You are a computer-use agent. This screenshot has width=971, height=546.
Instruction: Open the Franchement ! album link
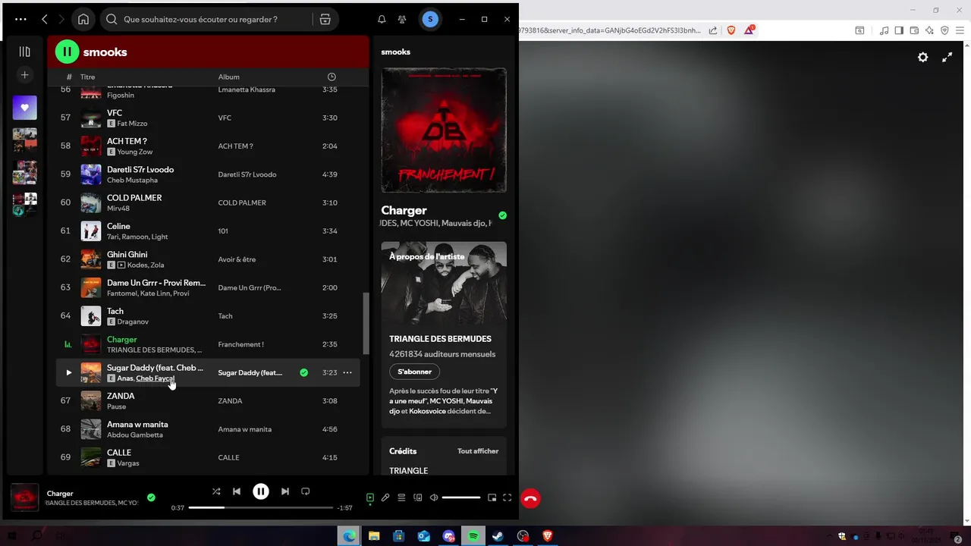[x=240, y=344]
